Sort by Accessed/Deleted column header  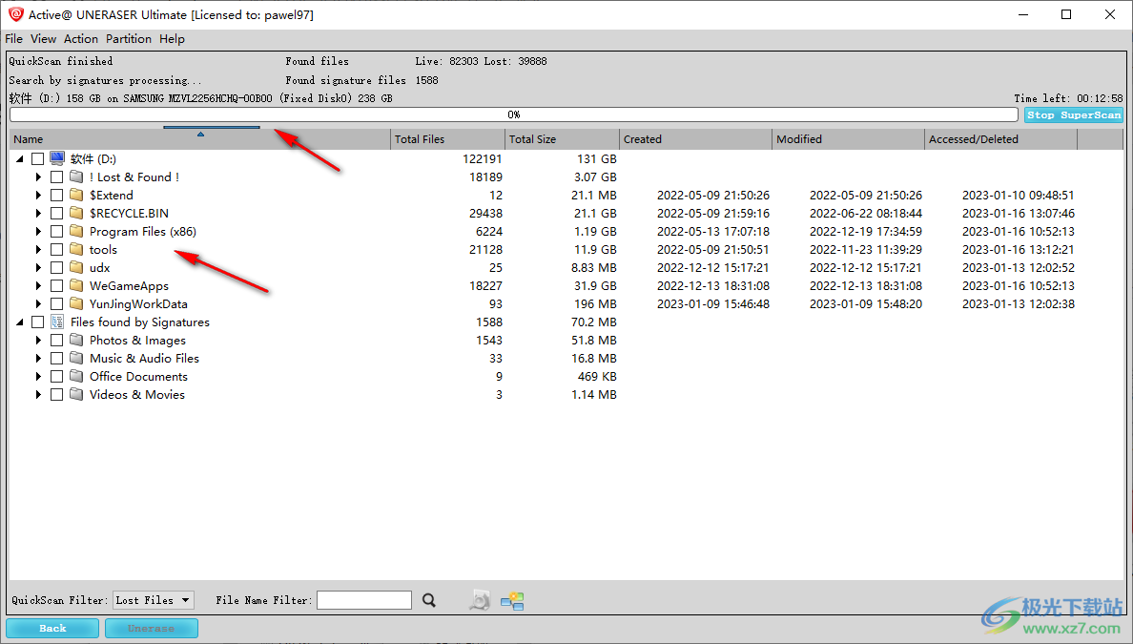(1000, 139)
